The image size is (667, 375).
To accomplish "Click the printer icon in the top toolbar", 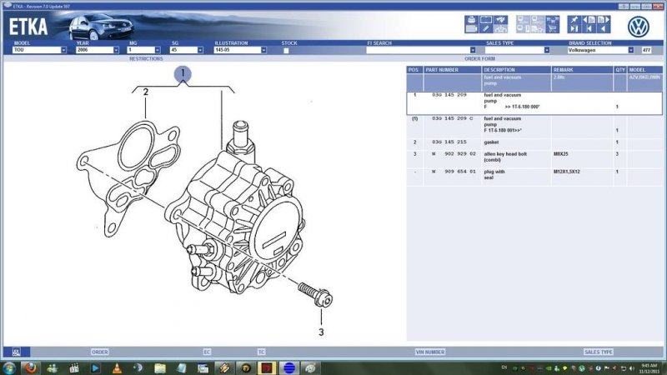I will (x=471, y=19).
